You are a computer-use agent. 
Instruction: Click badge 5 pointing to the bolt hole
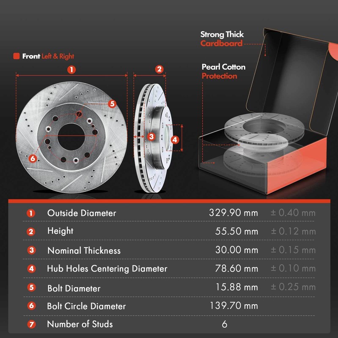[x=112, y=104]
